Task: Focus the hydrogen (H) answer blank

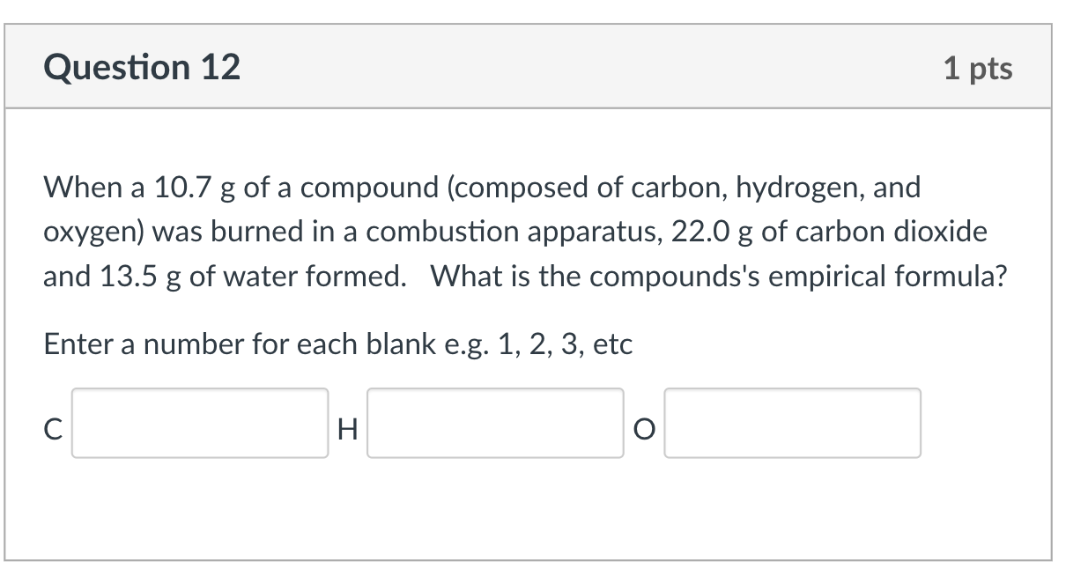Action: coord(495,424)
